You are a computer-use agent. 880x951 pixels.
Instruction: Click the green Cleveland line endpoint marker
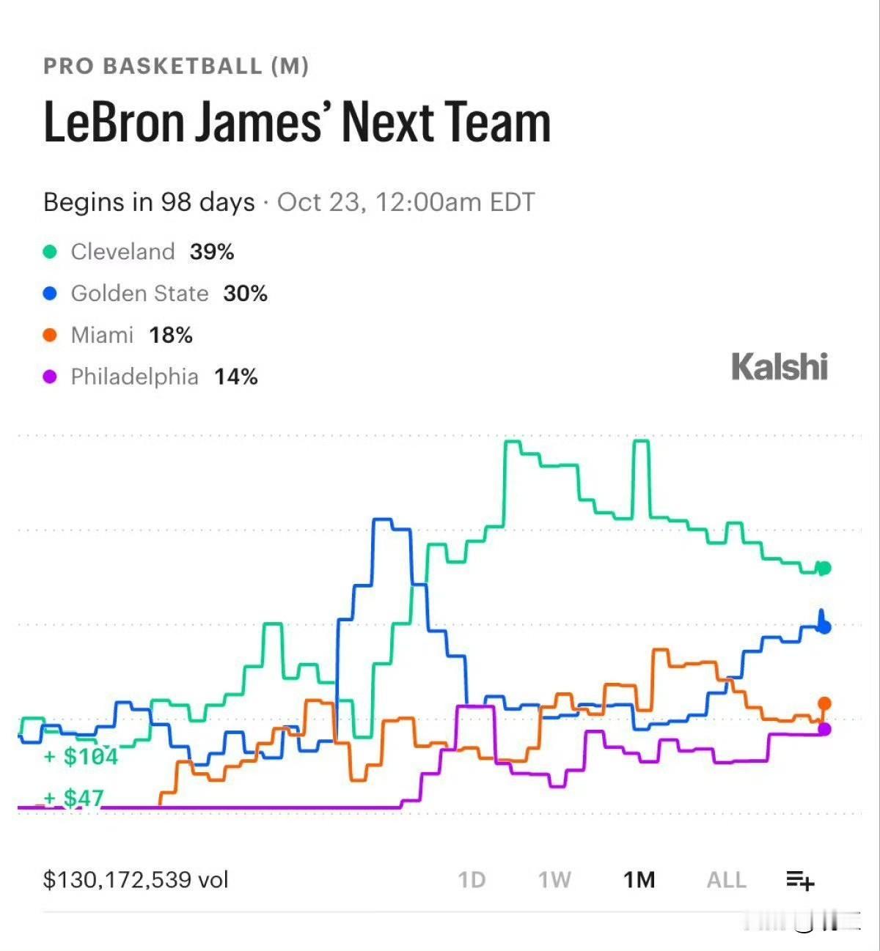[x=824, y=568]
